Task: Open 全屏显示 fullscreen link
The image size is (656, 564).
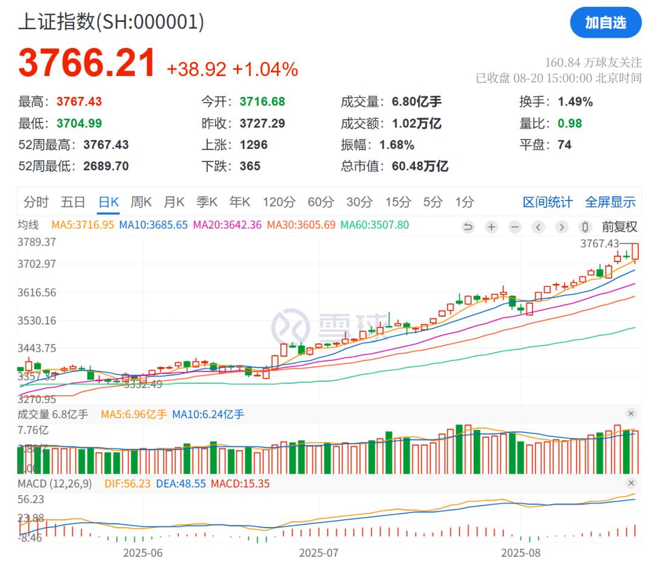Action: pyautogui.click(x=610, y=202)
